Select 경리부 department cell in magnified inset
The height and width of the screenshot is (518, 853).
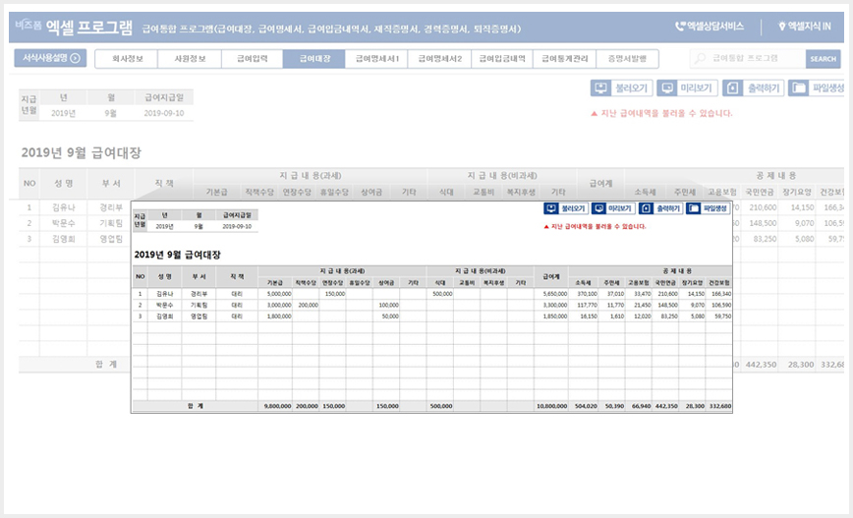coord(199,294)
